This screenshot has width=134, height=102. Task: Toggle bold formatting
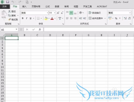pyautogui.click(x=23, y=18)
